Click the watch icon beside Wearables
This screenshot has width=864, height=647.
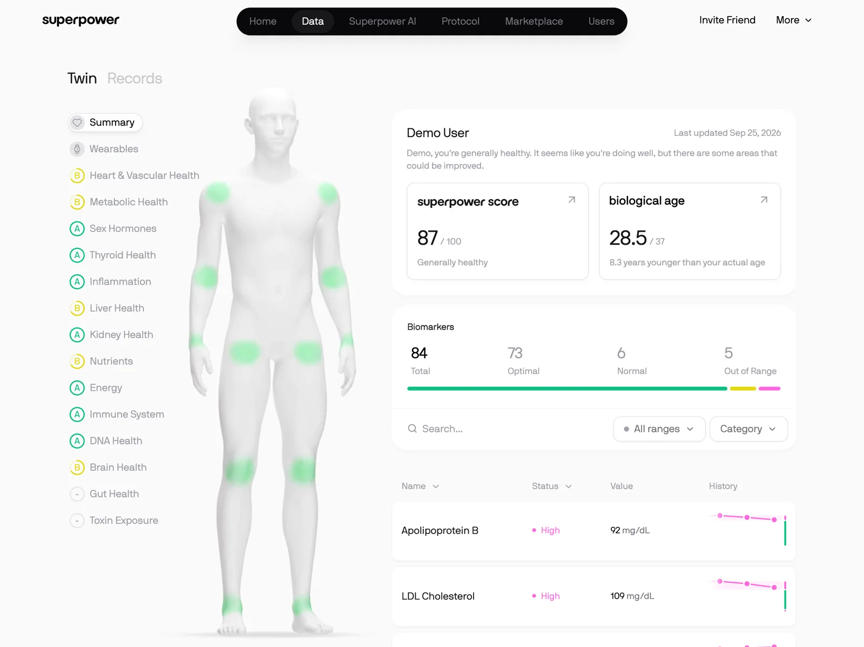[x=77, y=149]
